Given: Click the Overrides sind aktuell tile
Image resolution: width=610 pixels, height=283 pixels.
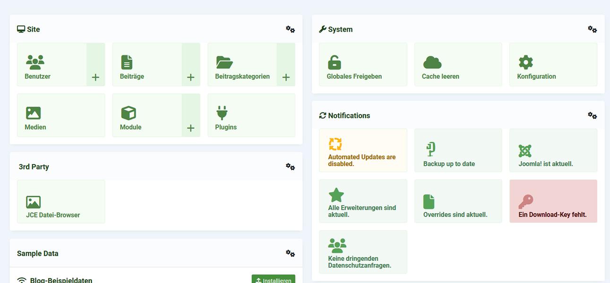Looking at the screenshot, I should click(458, 200).
